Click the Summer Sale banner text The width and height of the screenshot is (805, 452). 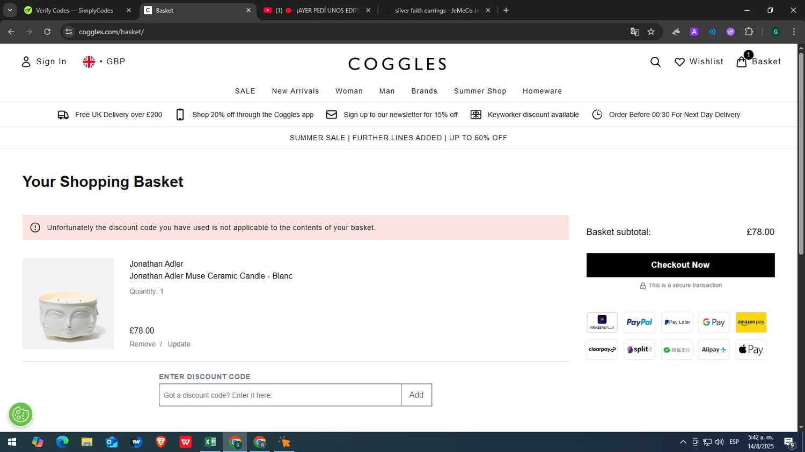point(398,138)
